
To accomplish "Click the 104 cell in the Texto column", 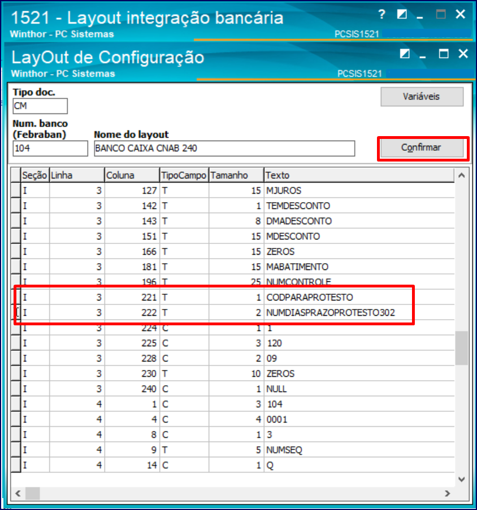I will point(359,404).
